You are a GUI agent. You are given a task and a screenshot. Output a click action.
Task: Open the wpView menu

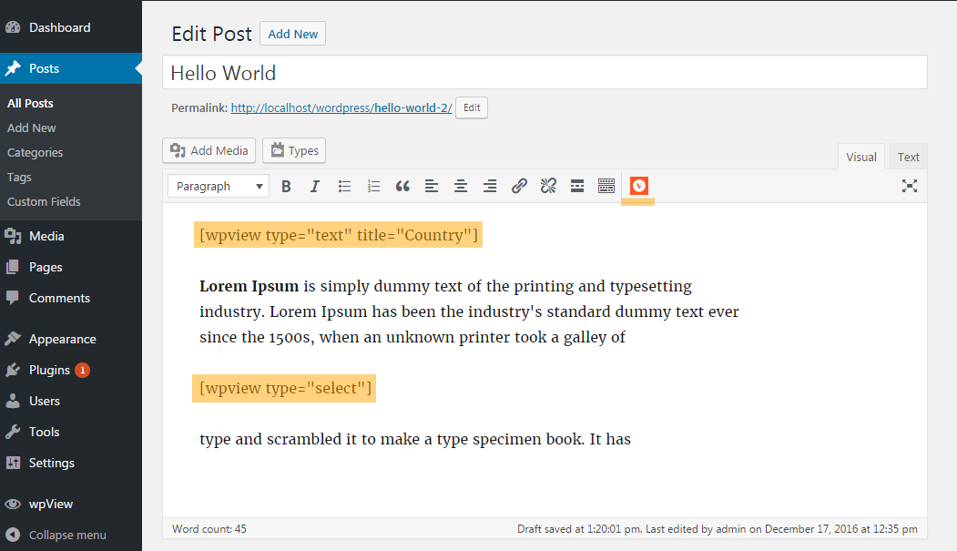pyautogui.click(x=71, y=504)
